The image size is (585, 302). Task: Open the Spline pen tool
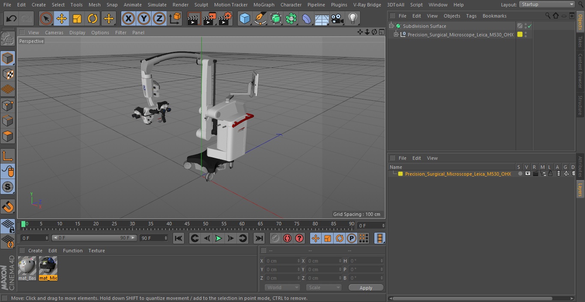260,18
